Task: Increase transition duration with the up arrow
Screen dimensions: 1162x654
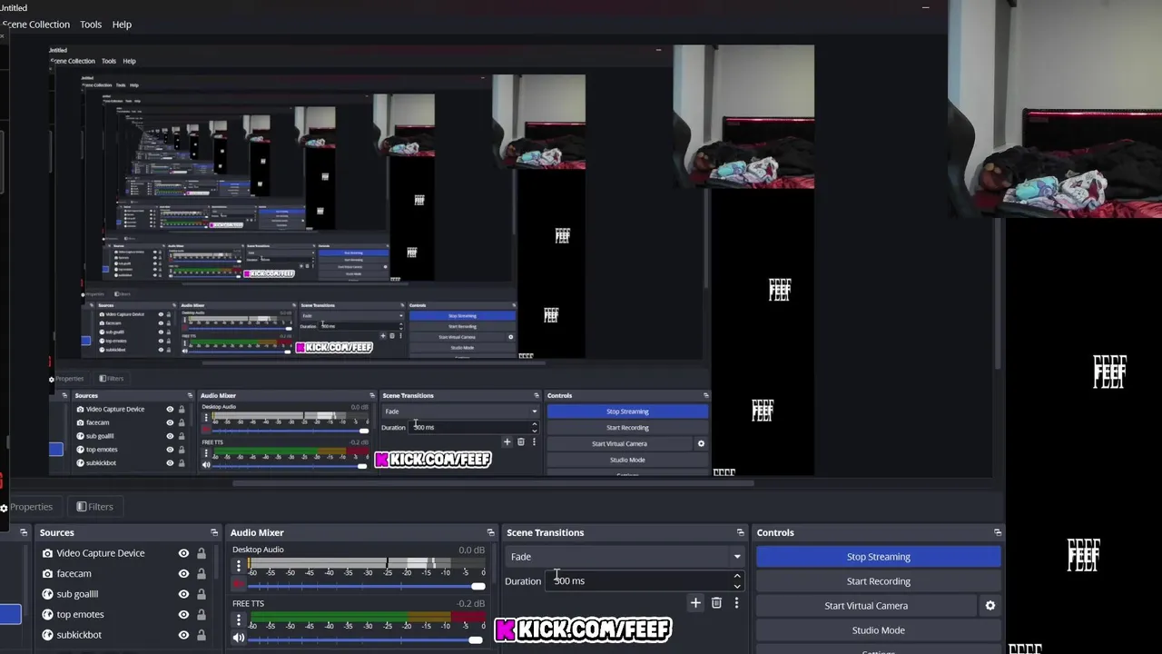Action: (736, 576)
